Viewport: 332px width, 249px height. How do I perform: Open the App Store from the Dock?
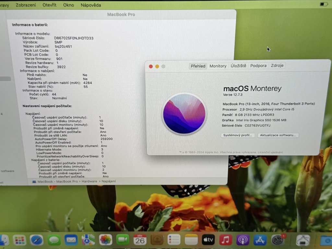[260, 240]
